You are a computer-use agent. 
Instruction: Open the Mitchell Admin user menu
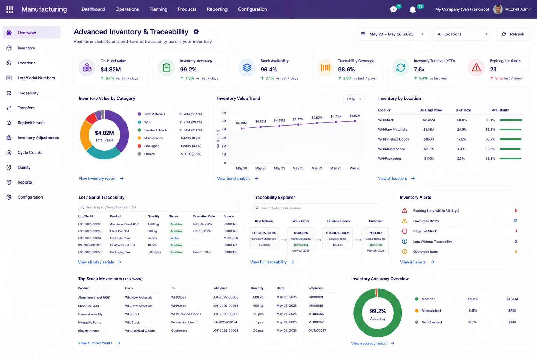tap(514, 9)
